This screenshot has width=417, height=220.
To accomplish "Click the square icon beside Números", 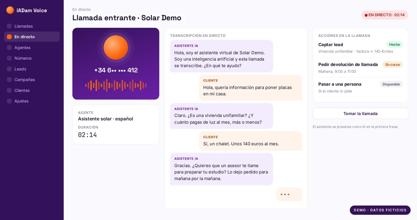I will pyautogui.click(x=9, y=58).
